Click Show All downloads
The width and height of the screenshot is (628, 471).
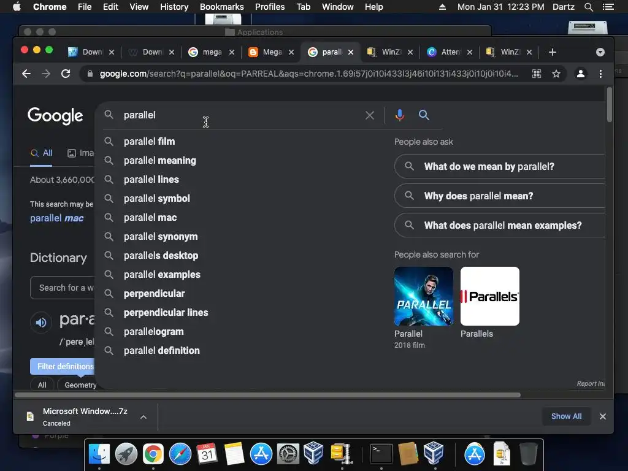(566, 416)
